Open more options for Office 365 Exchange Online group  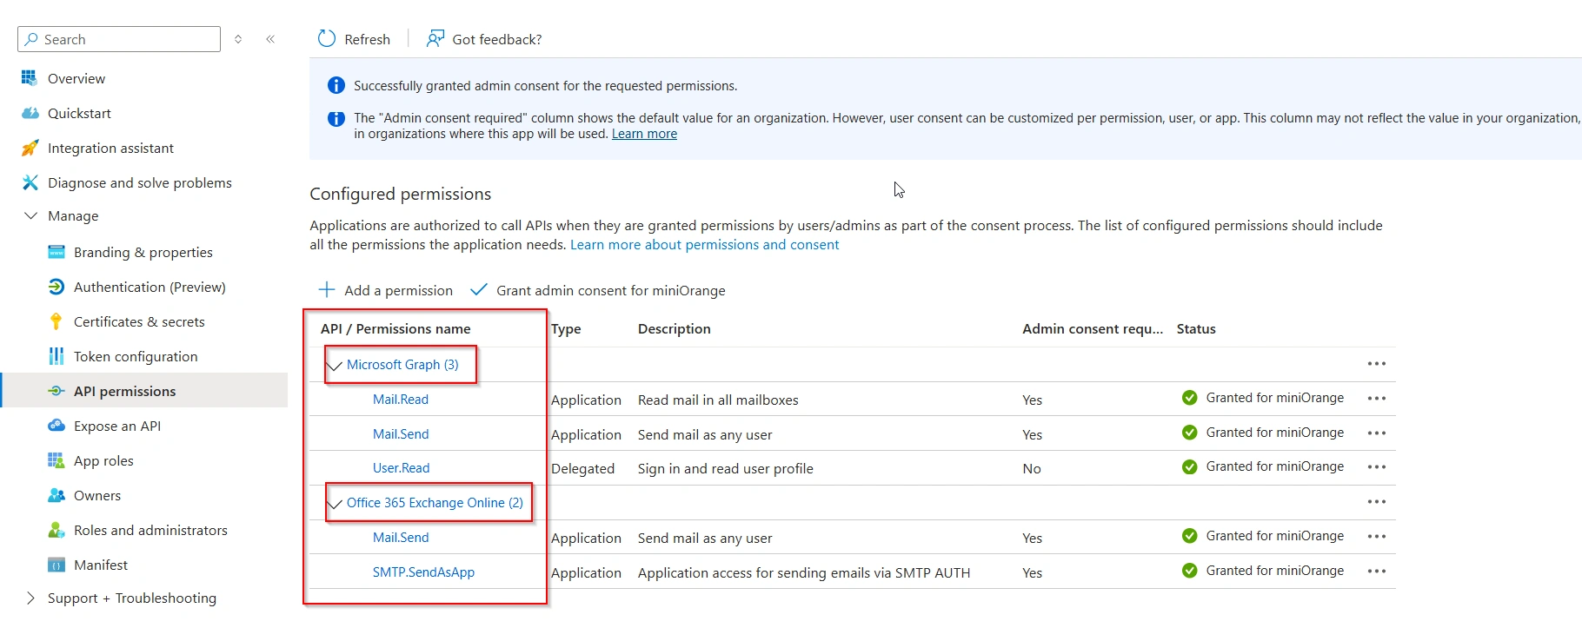point(1377,502)
